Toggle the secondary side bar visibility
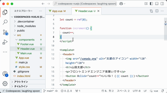 tap(162, 4)
